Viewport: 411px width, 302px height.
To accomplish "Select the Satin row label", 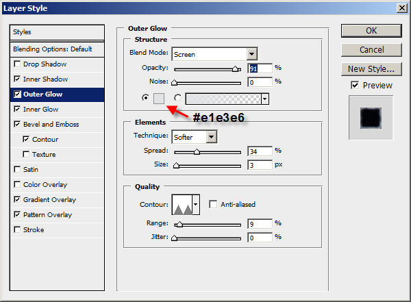I will tap(31, 169).
